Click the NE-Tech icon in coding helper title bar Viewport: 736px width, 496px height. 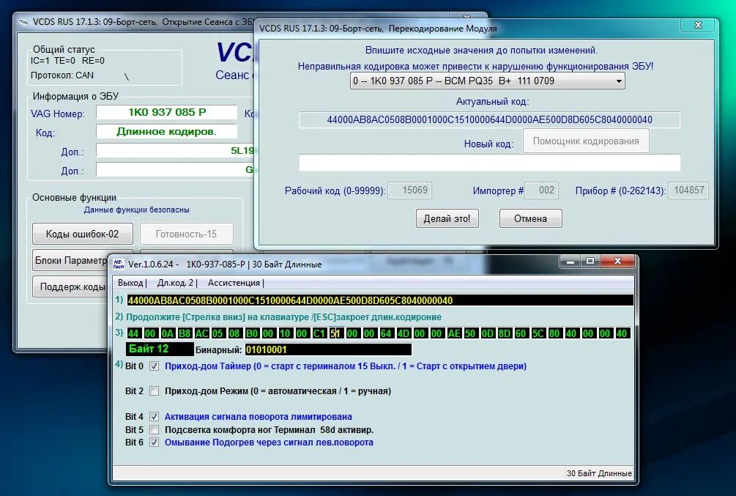tap(119, 264)
